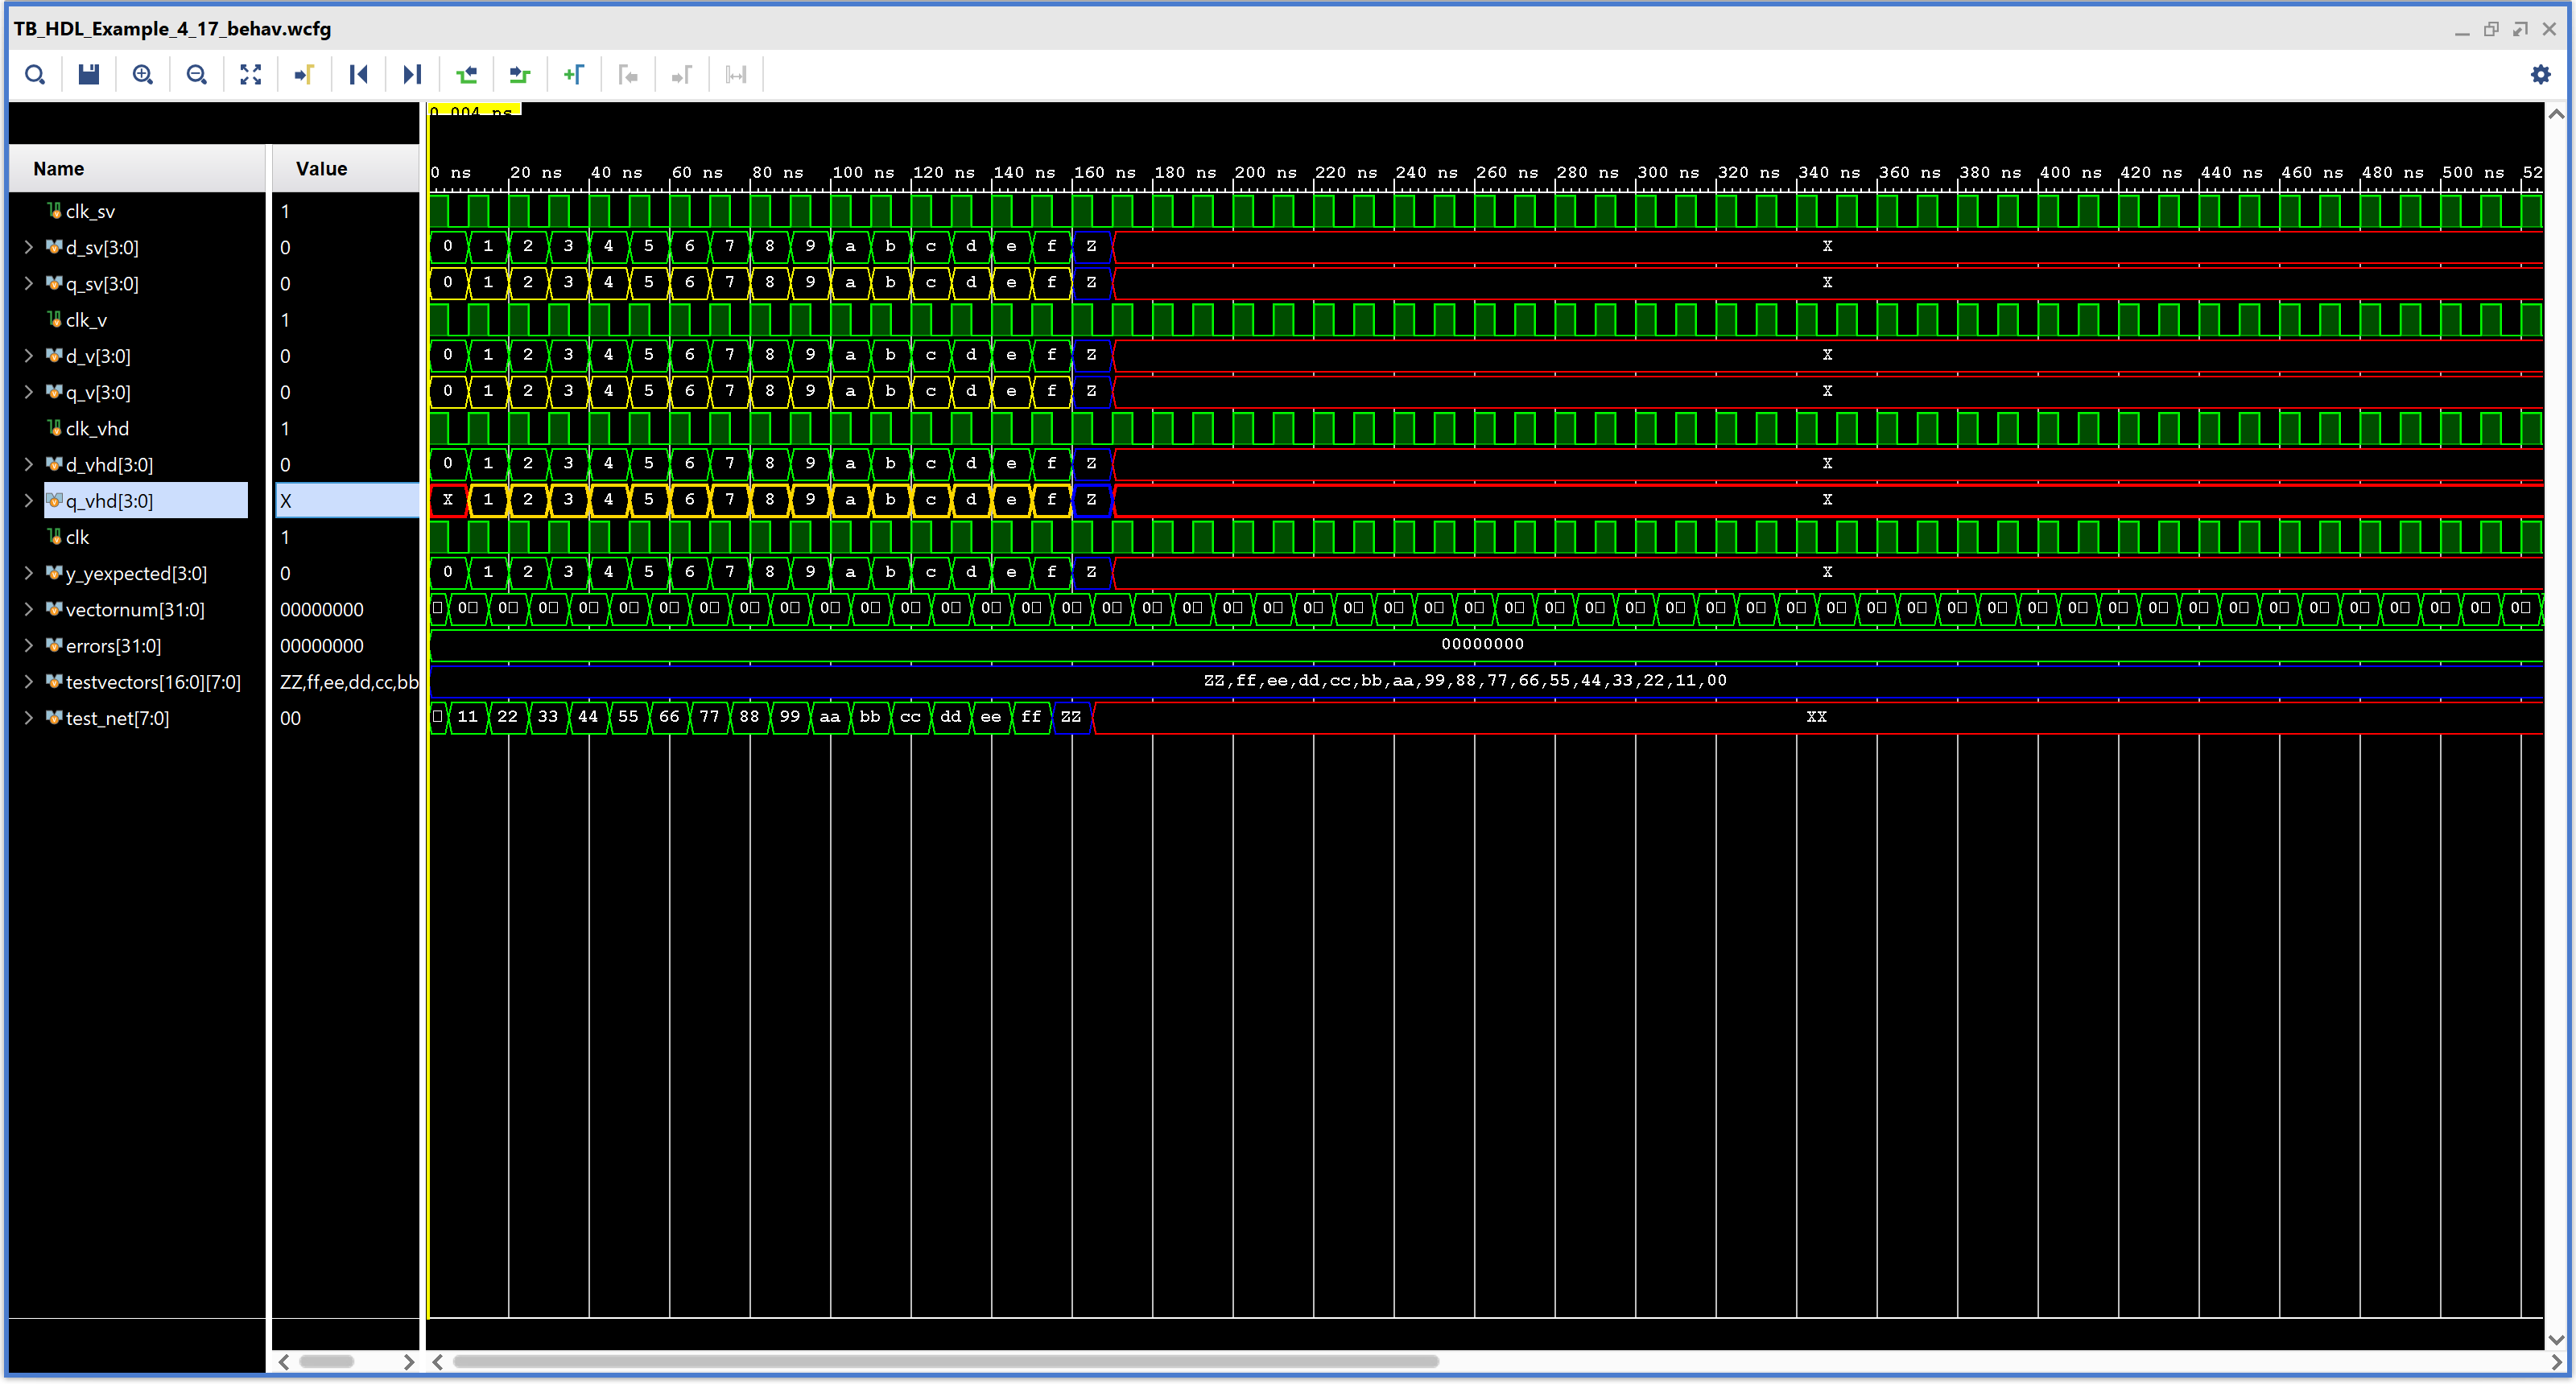Expand the vectornum[31:0] signal
The height and width of the screenshot is (1384, 2576).
click(29, 610)
